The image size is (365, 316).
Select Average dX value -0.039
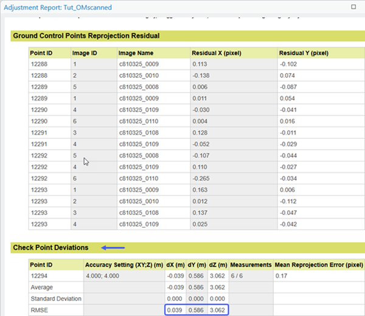(x=176, y=287)
